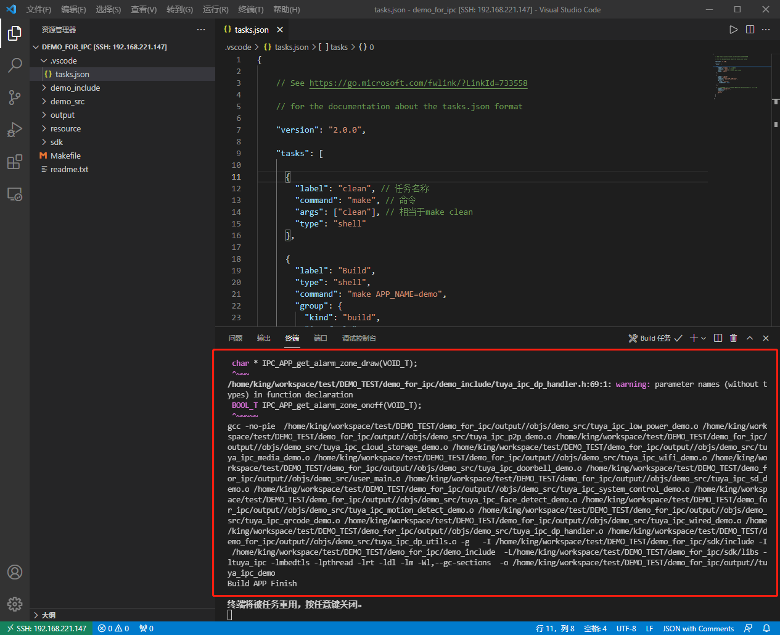Screen dimensions: 780x635
Task: Toggle the Explorer sidebar
Action: tap(15, 34)
